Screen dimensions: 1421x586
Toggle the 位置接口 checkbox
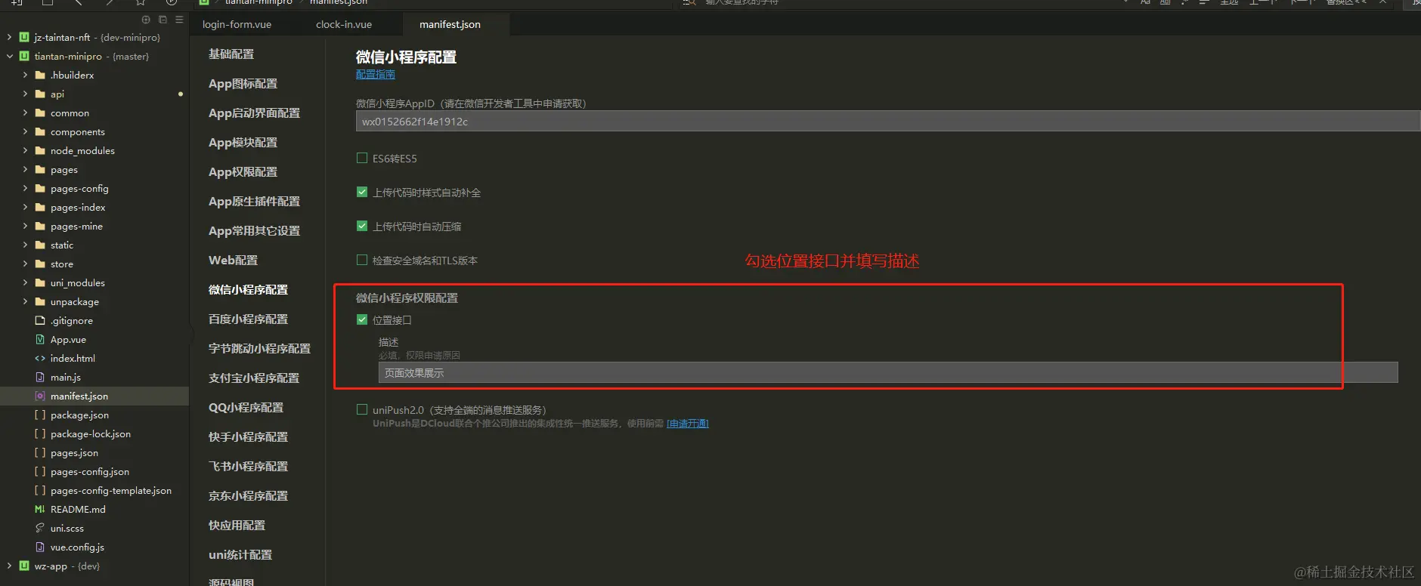tap(362, 319)
